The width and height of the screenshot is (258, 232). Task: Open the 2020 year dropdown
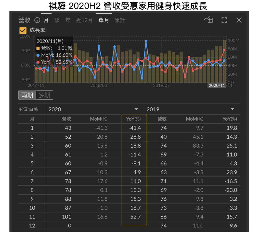point(136,109)
